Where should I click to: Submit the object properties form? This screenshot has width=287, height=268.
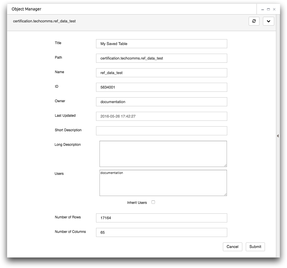(x=255, y=247)
